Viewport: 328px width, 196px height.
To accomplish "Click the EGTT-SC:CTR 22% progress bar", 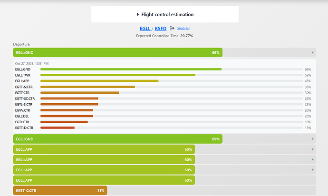I will (x=69, y=98).
